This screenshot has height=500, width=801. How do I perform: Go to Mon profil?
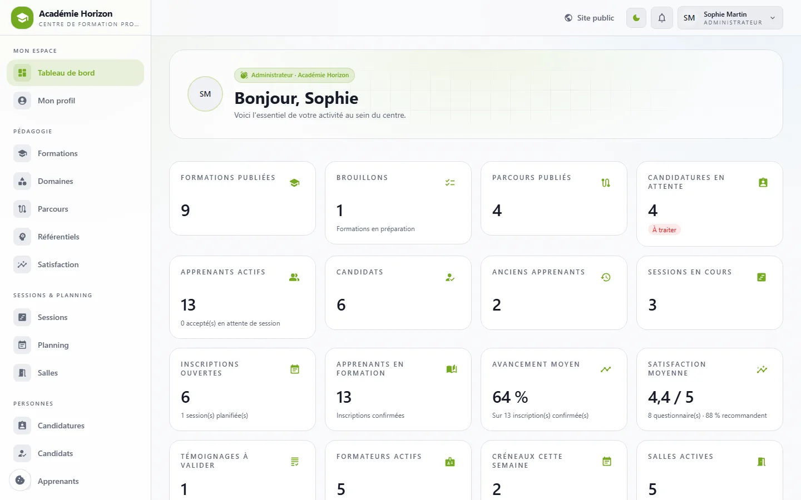click(75, 101)
